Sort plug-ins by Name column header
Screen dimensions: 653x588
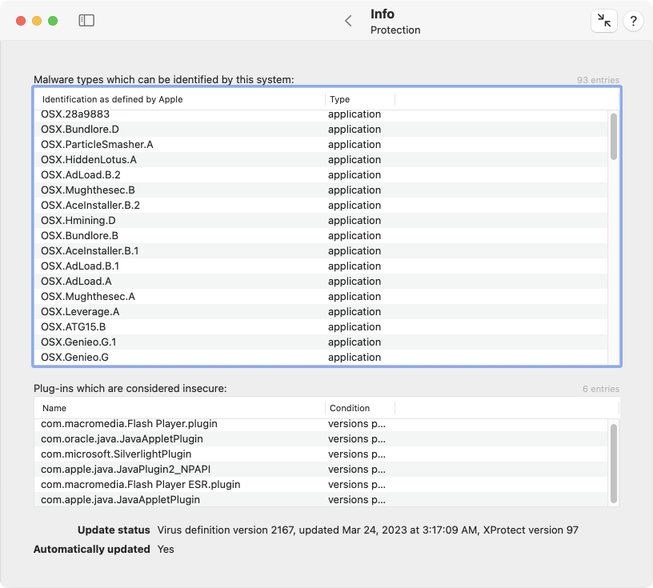coord(179,408)
